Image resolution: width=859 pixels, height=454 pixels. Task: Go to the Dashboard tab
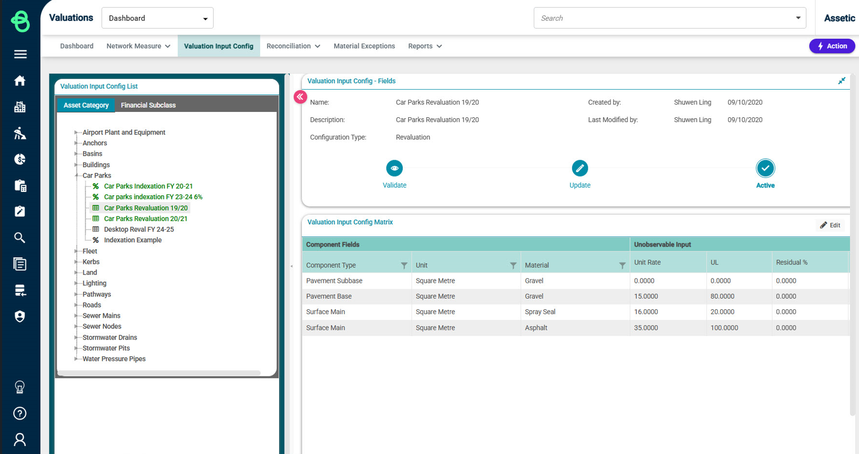tap(77, 46)
